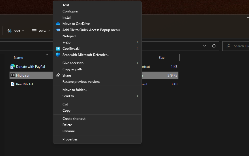
Task: Click the Microsoft Defender shield icon
Action: [58, 55]
